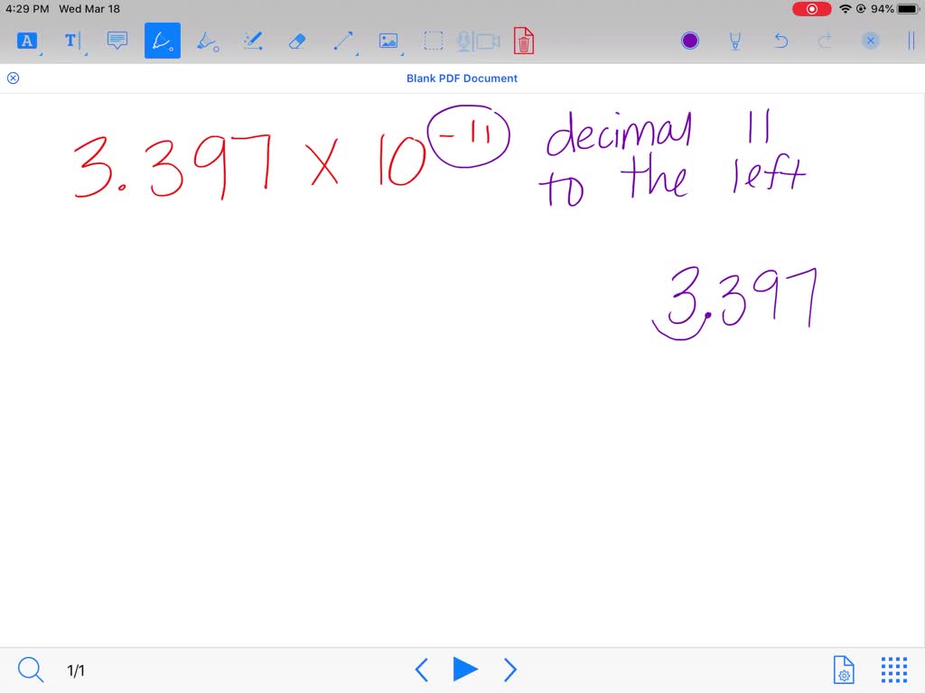Open the search tool
This screenshot has width=925, height=693.
pyautogui.click(x=30, y=670)
